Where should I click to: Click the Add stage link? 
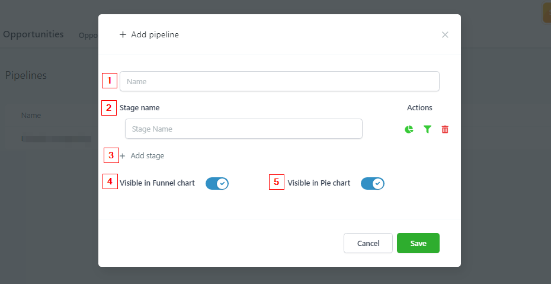pyautogui.click(x=148, y=156)
